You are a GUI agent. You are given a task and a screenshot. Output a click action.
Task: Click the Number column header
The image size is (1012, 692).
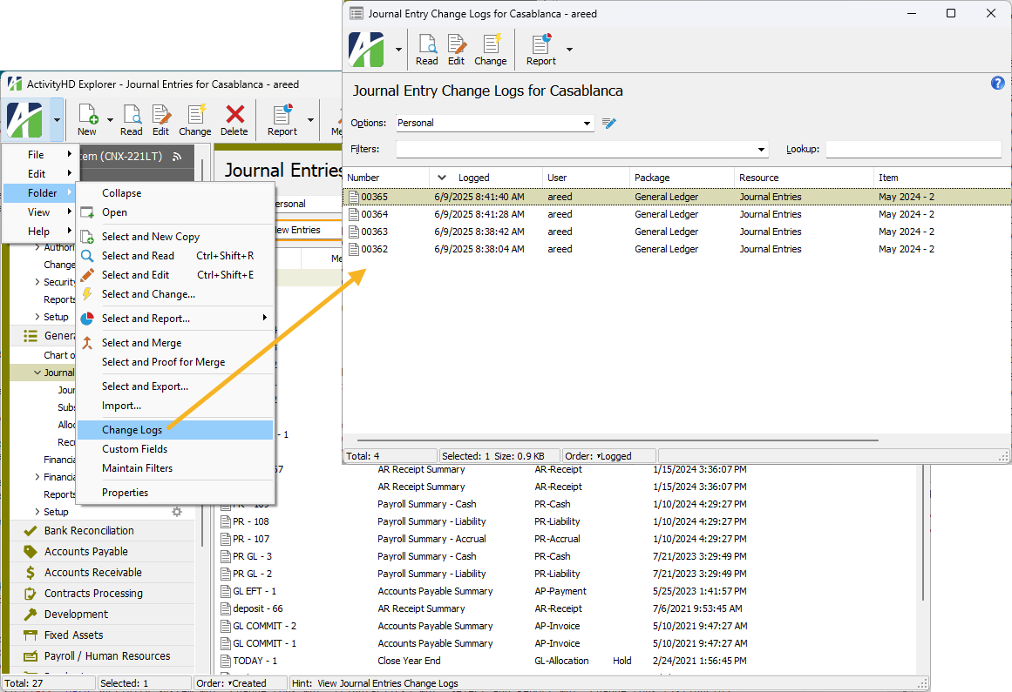(x=386, y=178)
